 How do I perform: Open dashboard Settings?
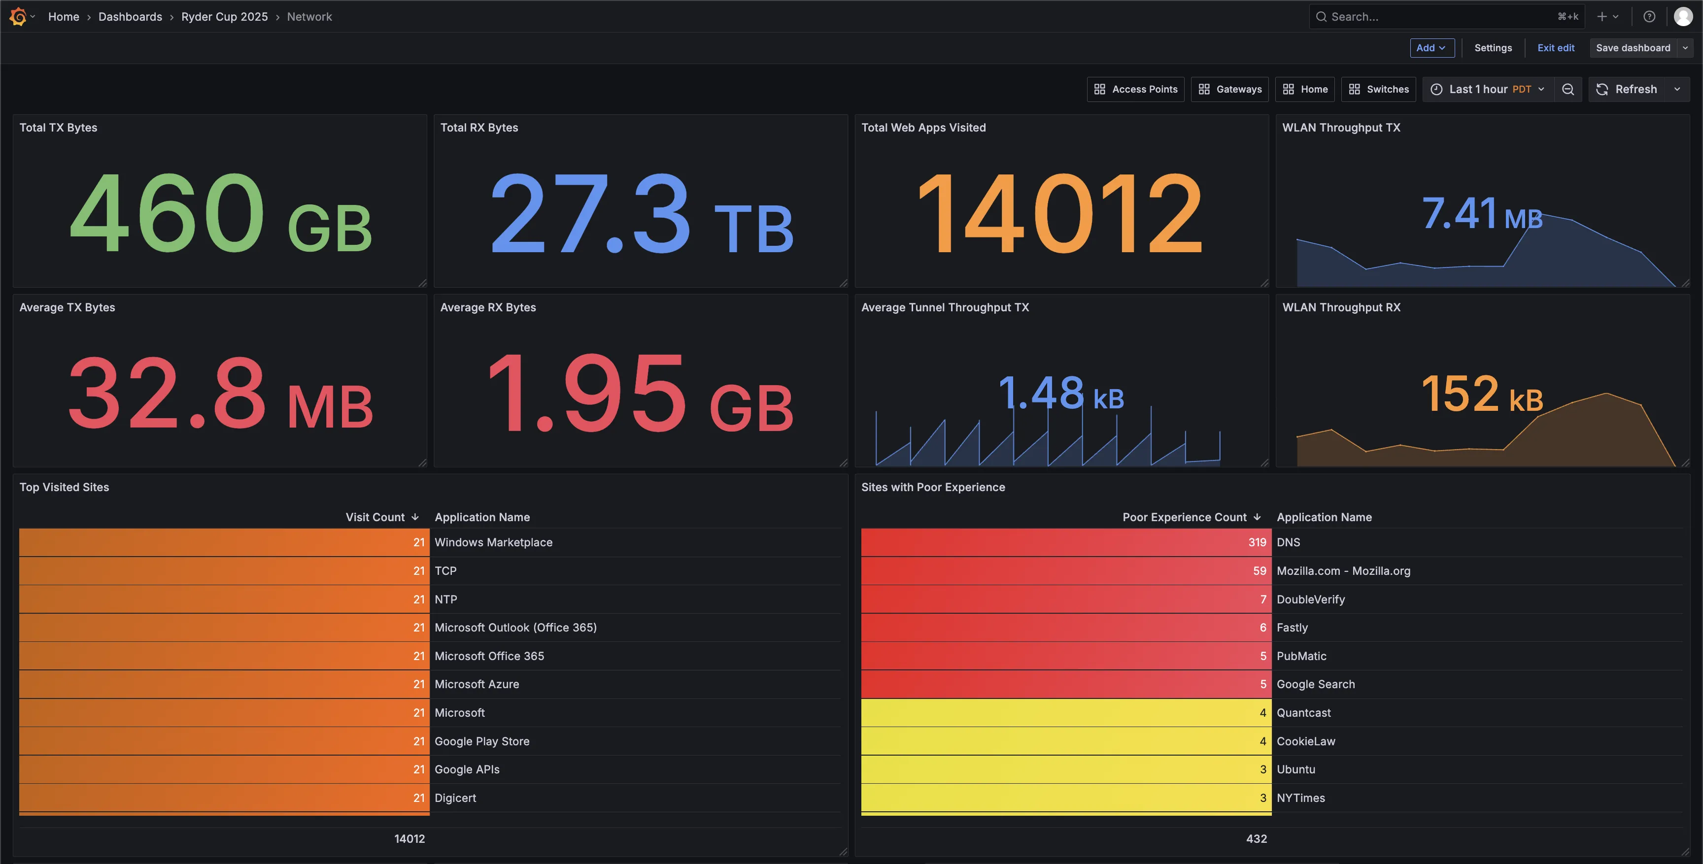tap(1493, 48)
